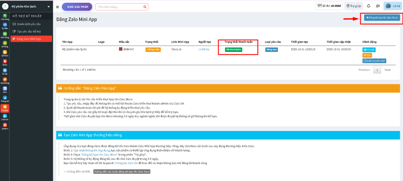This screenshot has height=181, width=403.
Task: Expand the Mỹ phẩm Hàn Quốc store dropdown
Action: click(48, 7)
